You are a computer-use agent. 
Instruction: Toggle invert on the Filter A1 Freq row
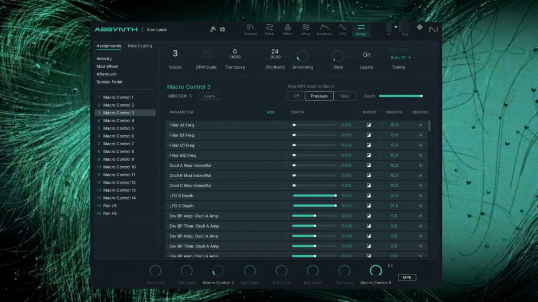[x=369, y=125]
